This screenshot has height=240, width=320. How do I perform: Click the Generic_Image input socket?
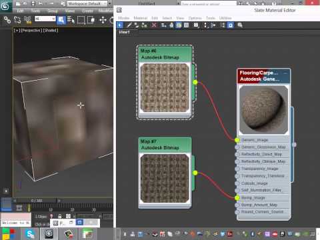pyautogui.click(x=237, y=140)
